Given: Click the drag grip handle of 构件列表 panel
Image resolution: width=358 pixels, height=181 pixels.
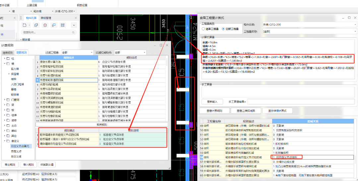Looking at the screenshot, I should click(x=21, y=18).
